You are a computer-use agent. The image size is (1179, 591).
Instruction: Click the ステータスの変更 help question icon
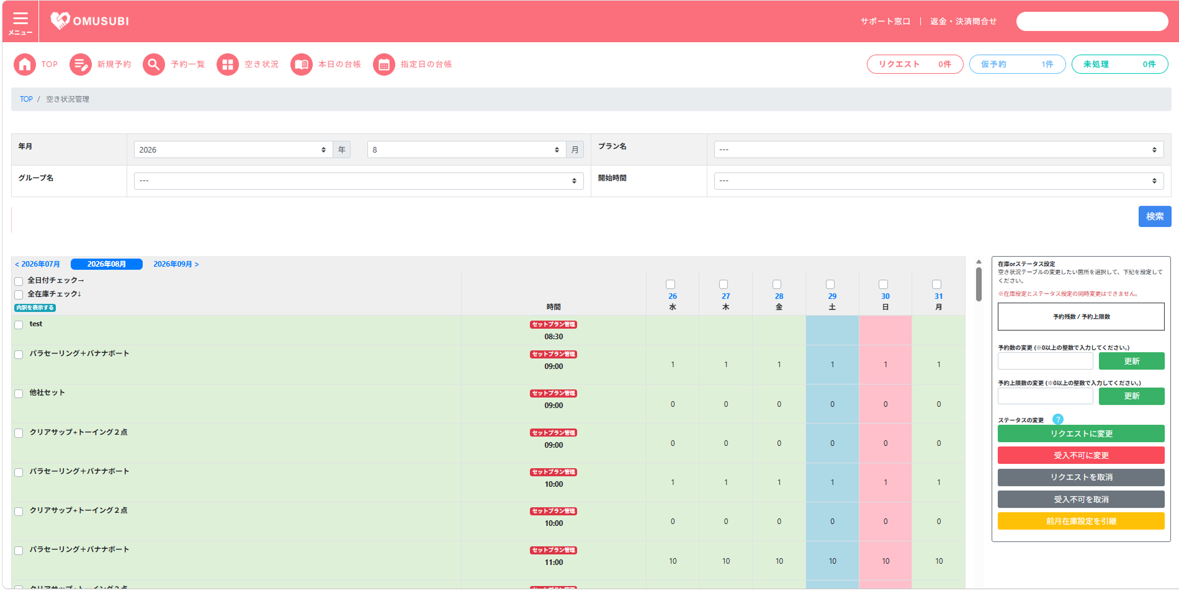tap(1058, 419)
